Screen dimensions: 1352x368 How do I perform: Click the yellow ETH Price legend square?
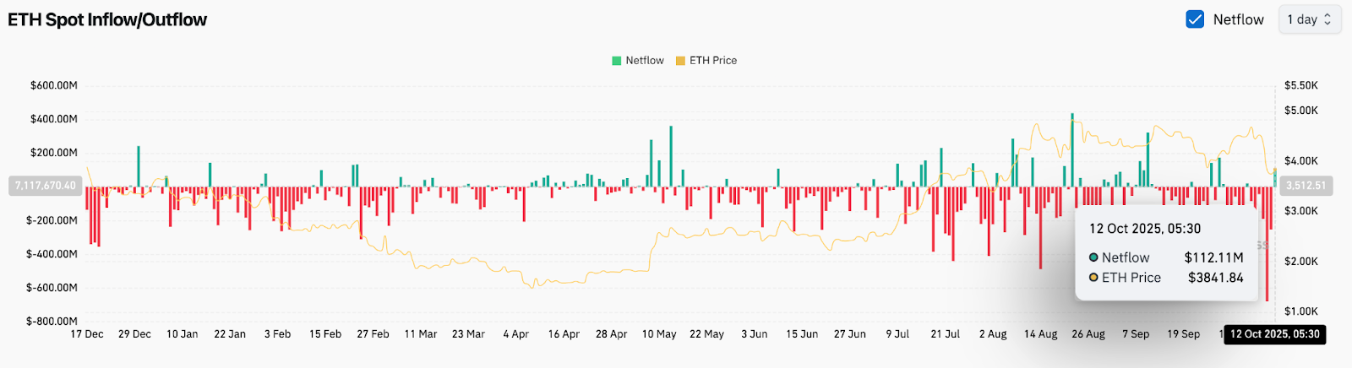[680, 61]
